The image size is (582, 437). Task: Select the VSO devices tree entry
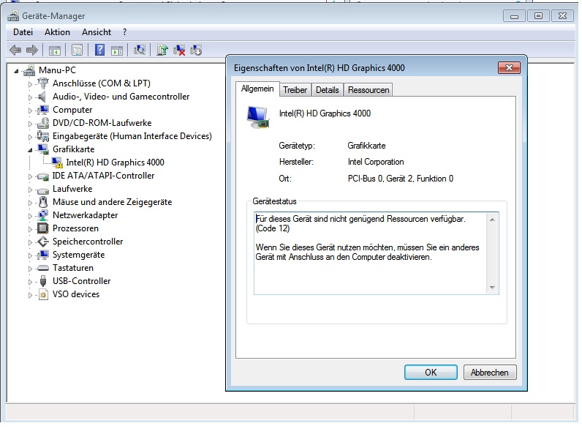(76, 295)
